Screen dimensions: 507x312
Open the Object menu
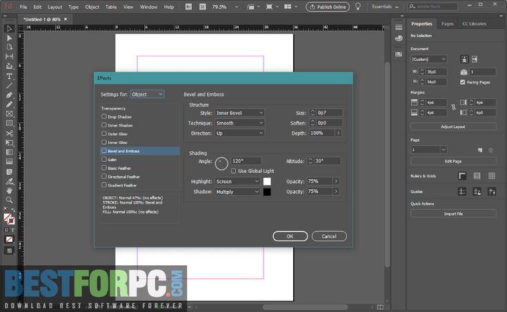(92, 7)
